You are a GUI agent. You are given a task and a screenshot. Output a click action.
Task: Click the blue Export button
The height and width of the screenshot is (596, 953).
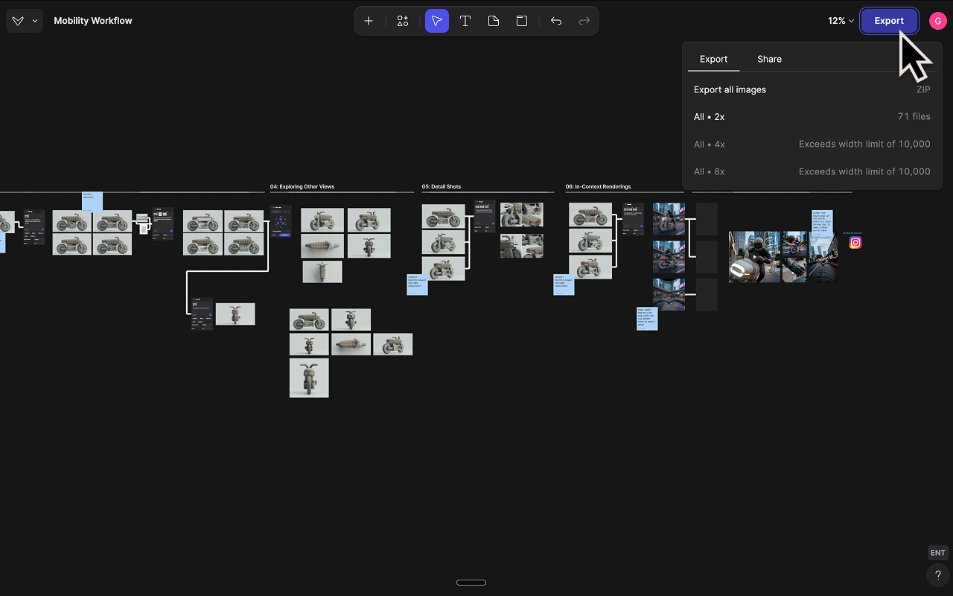tap(889, 21)
